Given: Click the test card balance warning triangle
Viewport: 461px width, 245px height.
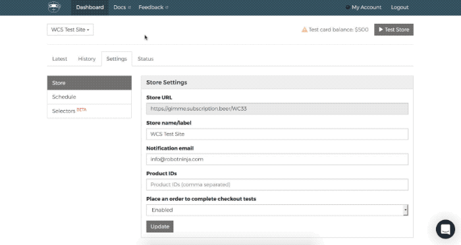Looking at the screenshot, I should tap(304, 30).
